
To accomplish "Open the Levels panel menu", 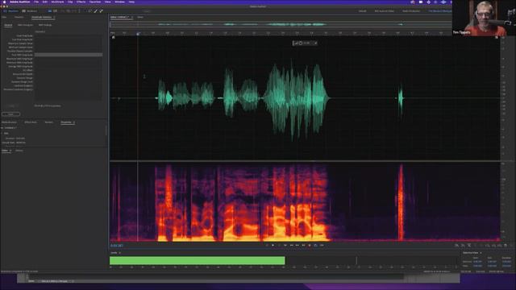I will (x=119, y=253).
